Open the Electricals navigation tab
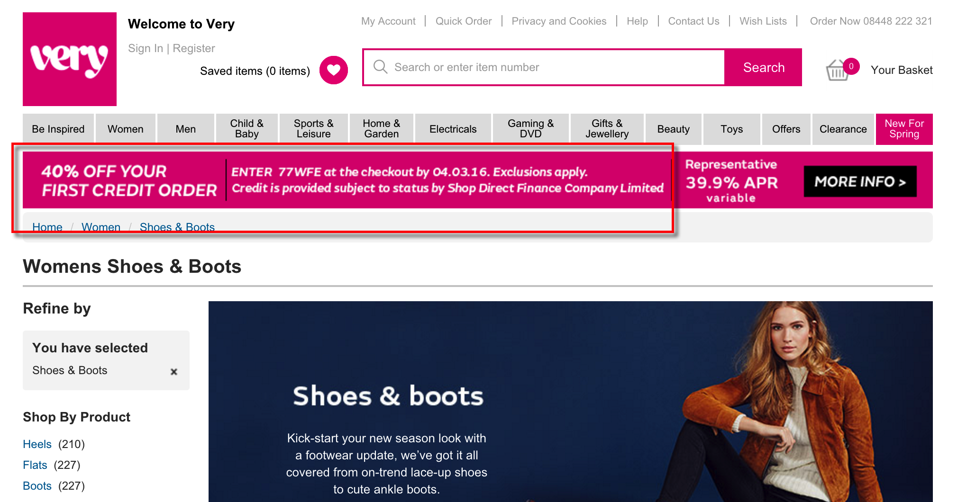This screenshot has height=502, width=967. click(x=453, y=129)
